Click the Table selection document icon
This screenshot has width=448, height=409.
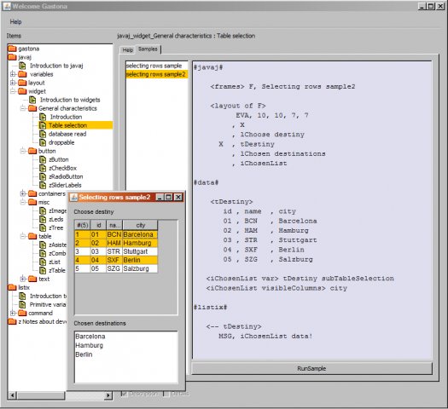43,125
